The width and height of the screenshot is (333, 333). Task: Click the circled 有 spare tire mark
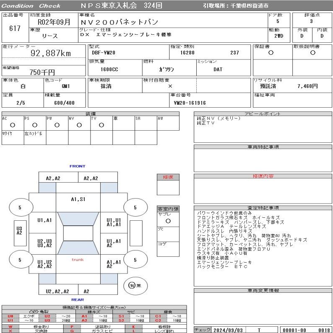pos(132,286)
